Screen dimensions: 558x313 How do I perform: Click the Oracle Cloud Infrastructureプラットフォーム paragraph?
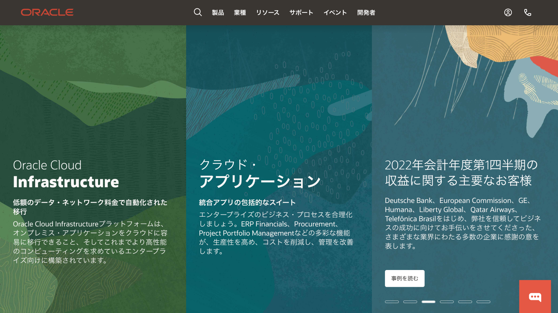click(90, 242)
